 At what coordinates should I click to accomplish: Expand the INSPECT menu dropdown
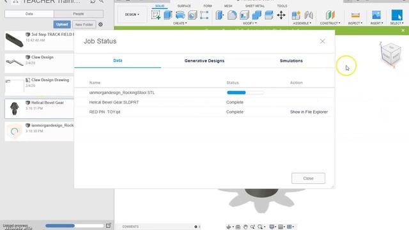tap(355, 23)
